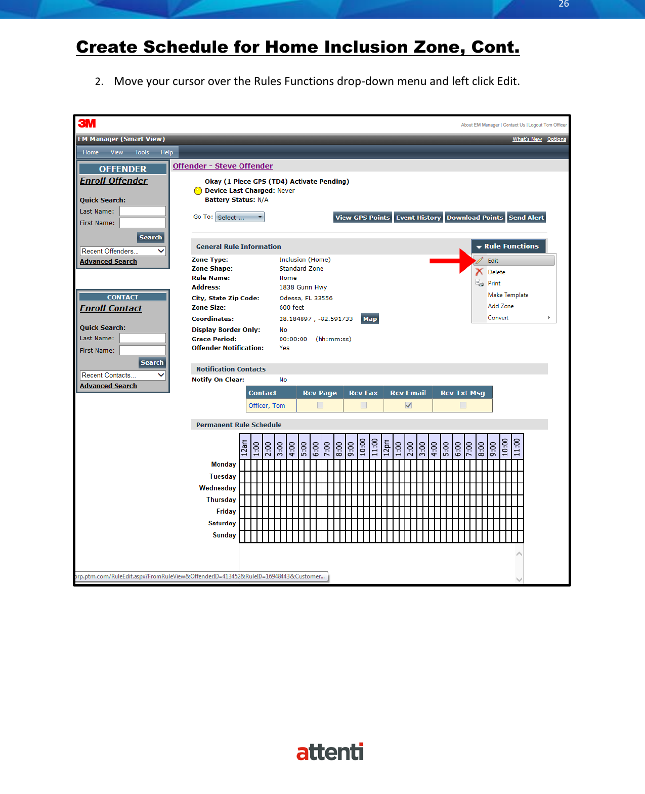
Task: Choose Make Template menu entry
Action: [514, 295]
